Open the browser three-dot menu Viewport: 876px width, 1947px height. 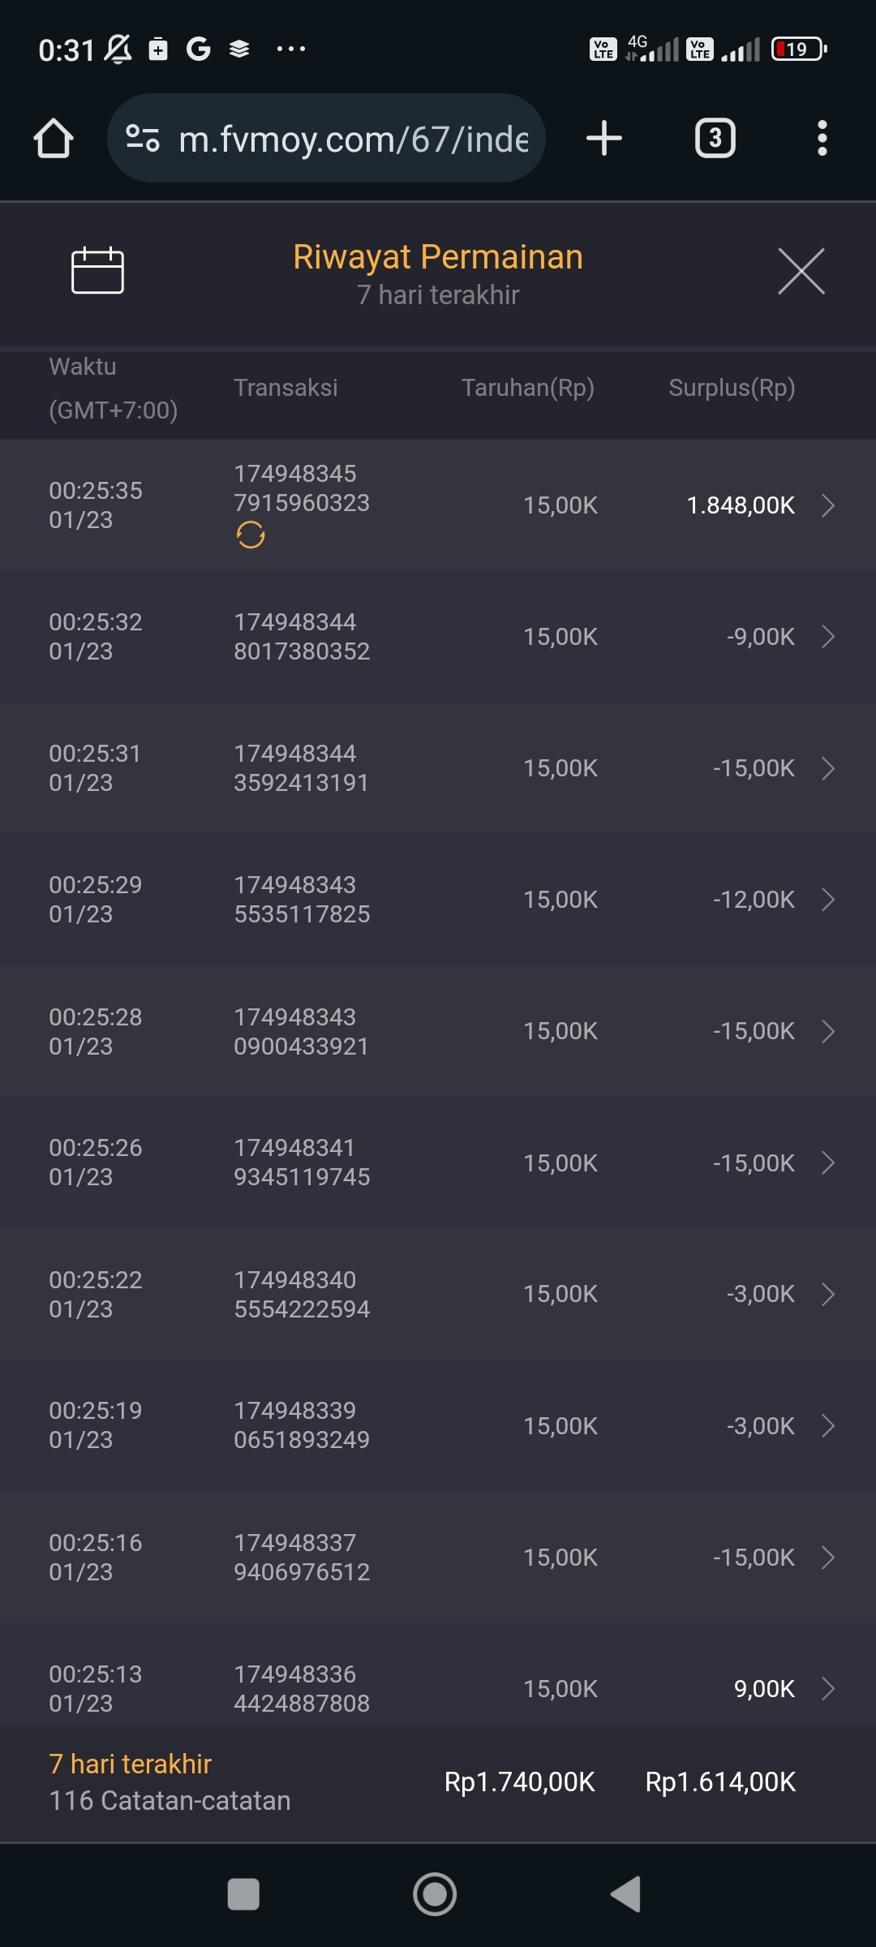[x=822, y=139]
